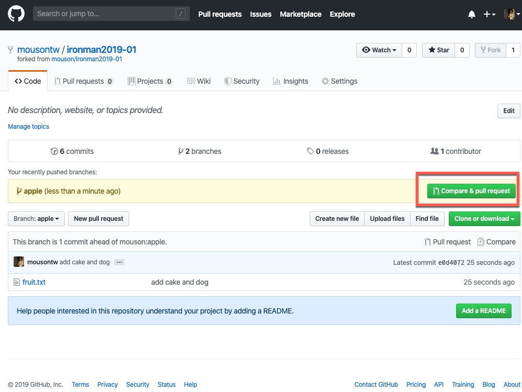Screen dimensions: 522x392
Task: Click the Fork button
Action: (491, 50)
